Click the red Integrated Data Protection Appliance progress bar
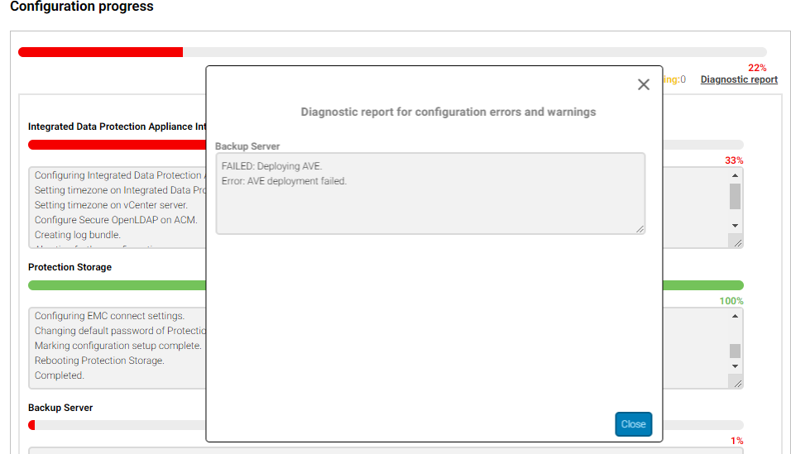This screenshot has width=791, height=454. click(x=117, y=145)
